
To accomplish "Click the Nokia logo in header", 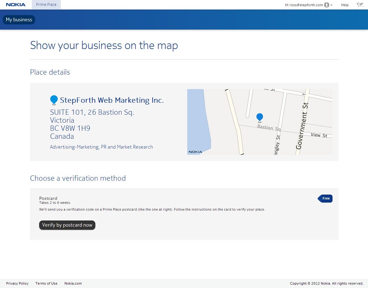I will point(16,5).
